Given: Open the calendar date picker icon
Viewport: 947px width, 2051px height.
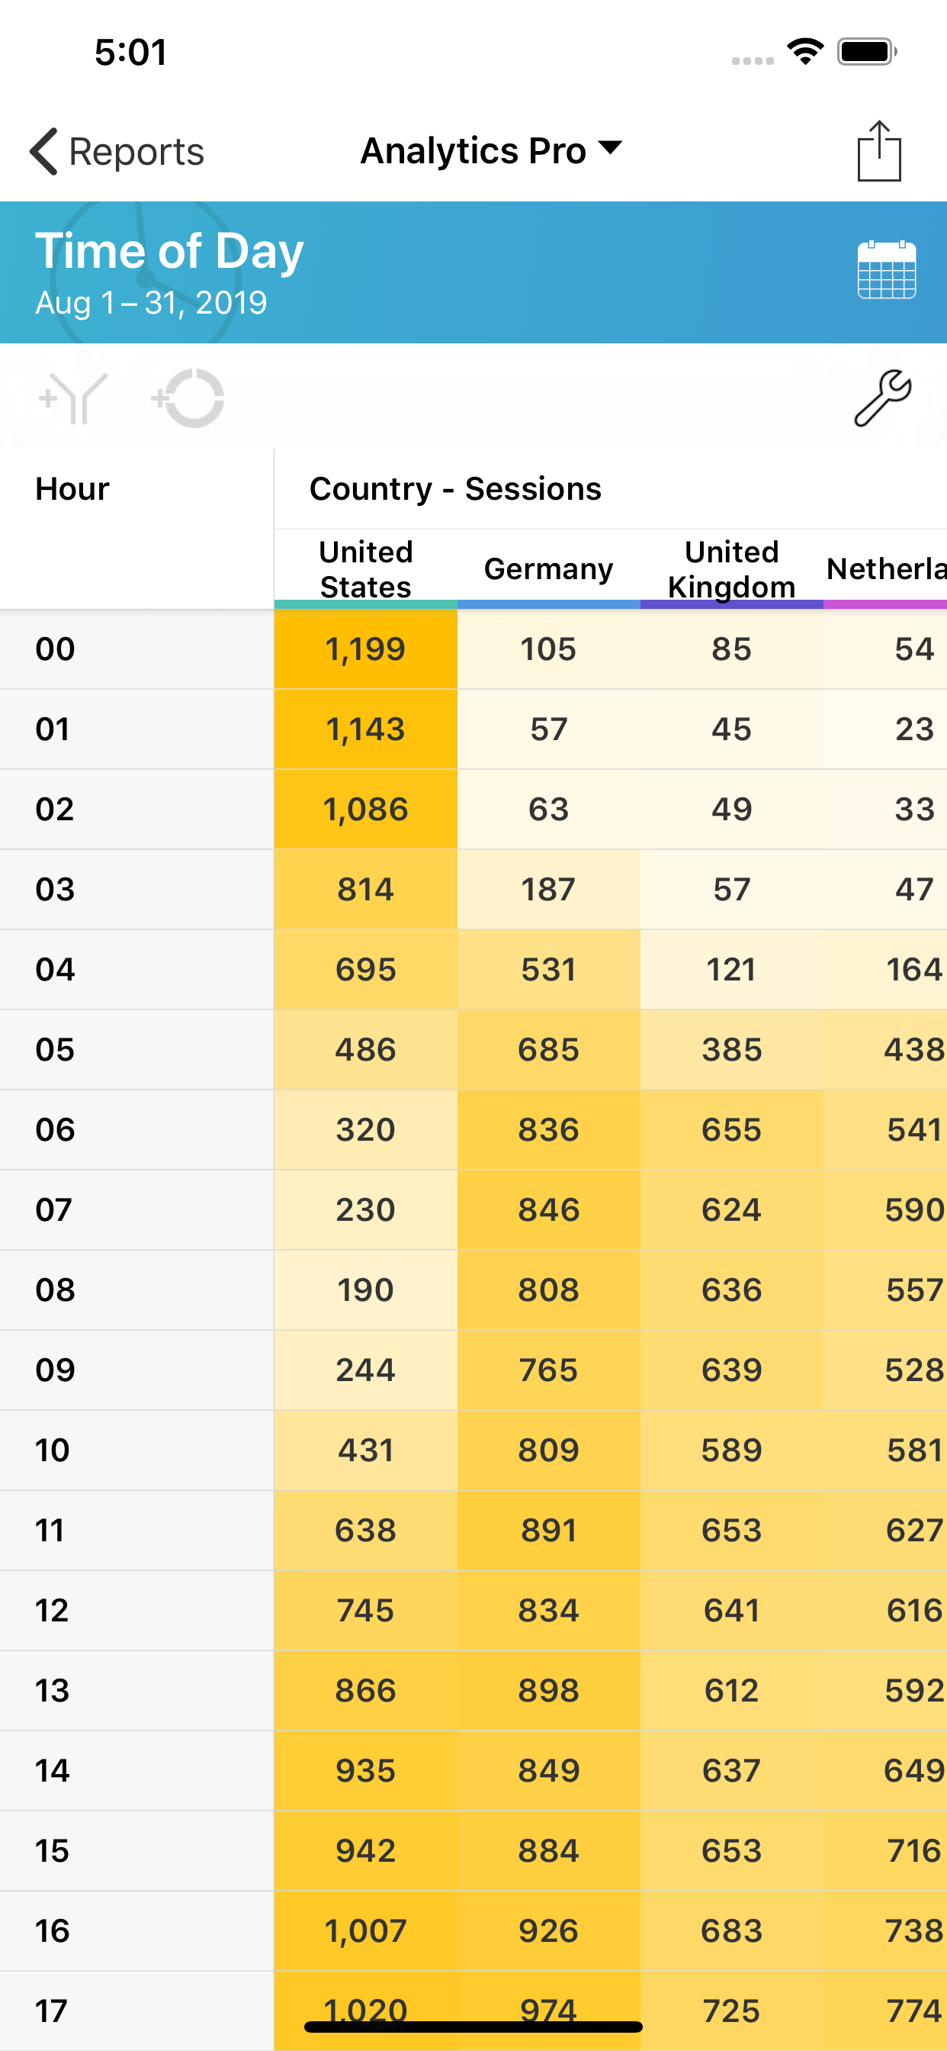Looking at the screenshot, I should click(x=887, y=270).
